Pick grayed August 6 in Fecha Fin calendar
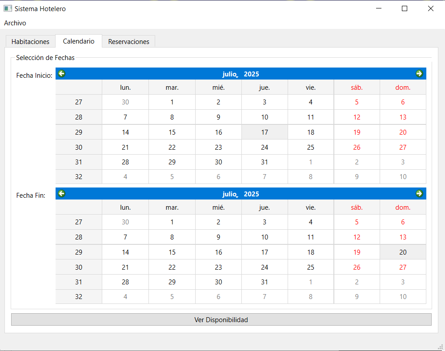445x351 pixels. click(x=218, y=297)
